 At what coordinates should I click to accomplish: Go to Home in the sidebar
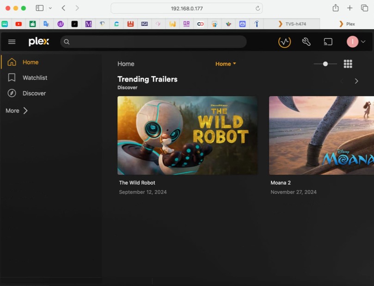click(x=31, y=62)
